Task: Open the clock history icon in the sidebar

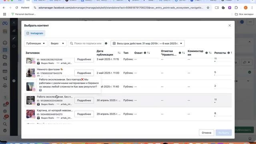Action: coord(14,46)
